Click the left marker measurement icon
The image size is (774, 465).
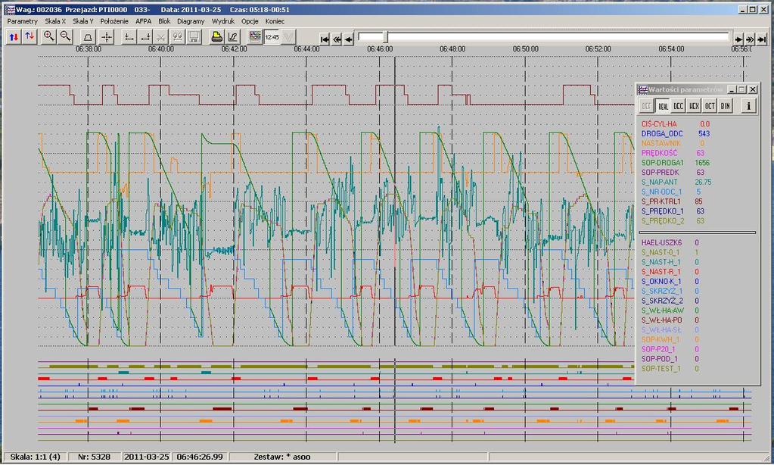pos(129,36)
